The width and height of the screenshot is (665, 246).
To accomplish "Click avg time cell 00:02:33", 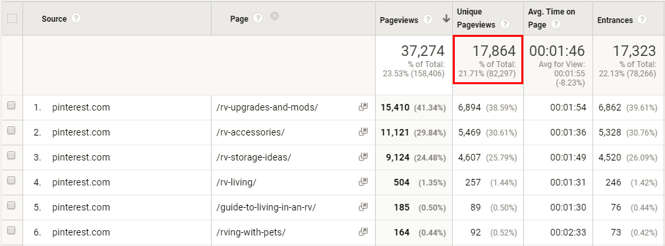I will tap(568, 232).
